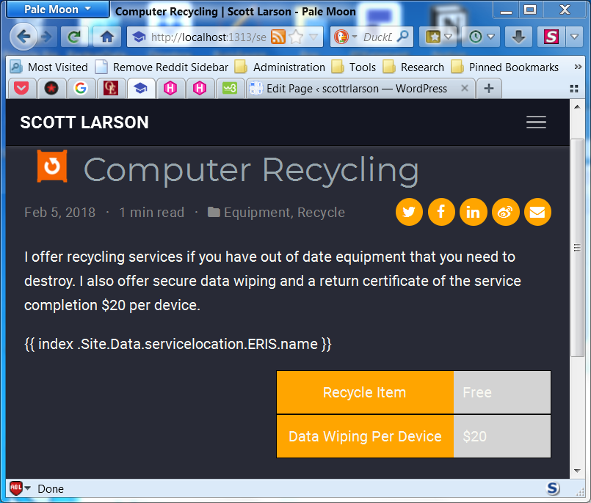Visit the Recycle category link

point(322,212)
